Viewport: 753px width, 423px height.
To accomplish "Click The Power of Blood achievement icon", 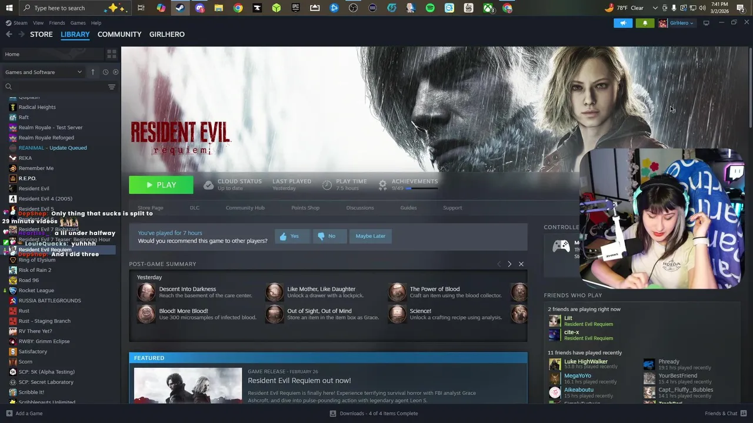I will tap(397, 292).
